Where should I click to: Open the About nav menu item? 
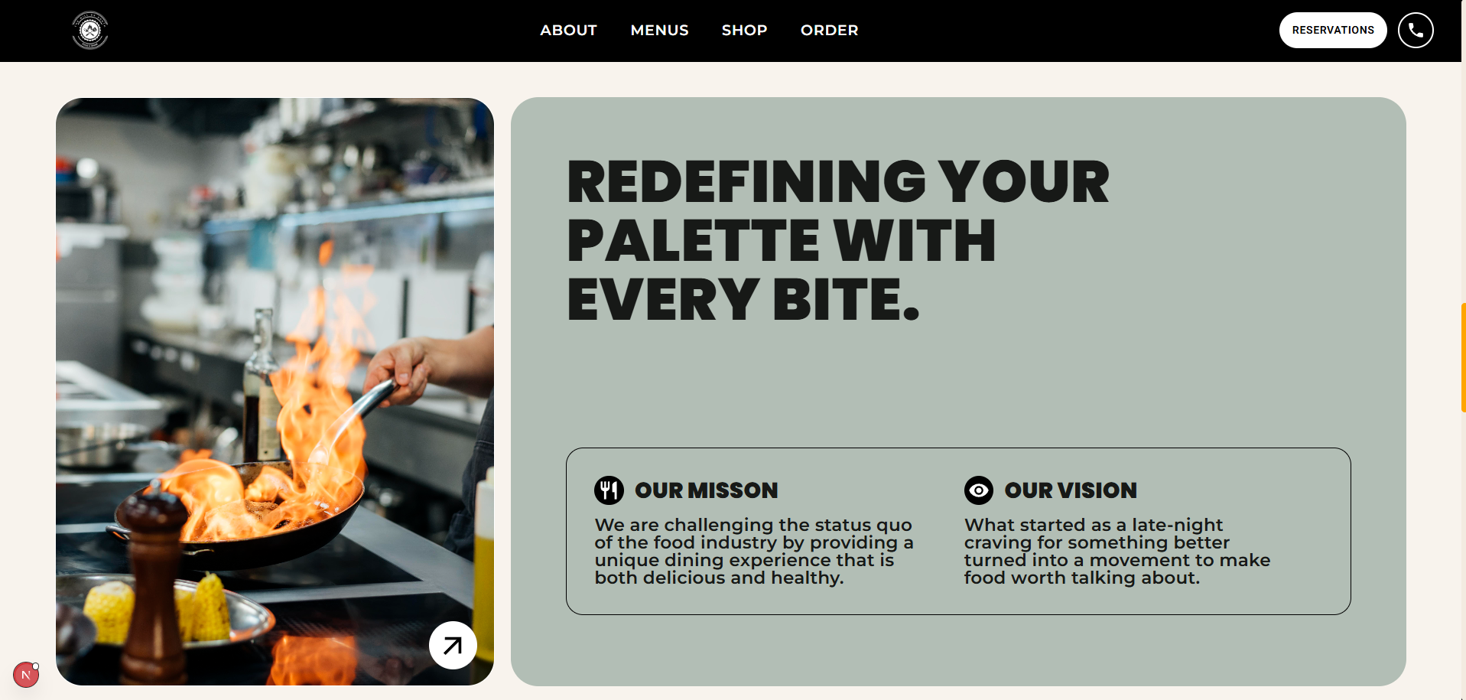(568, 31)
